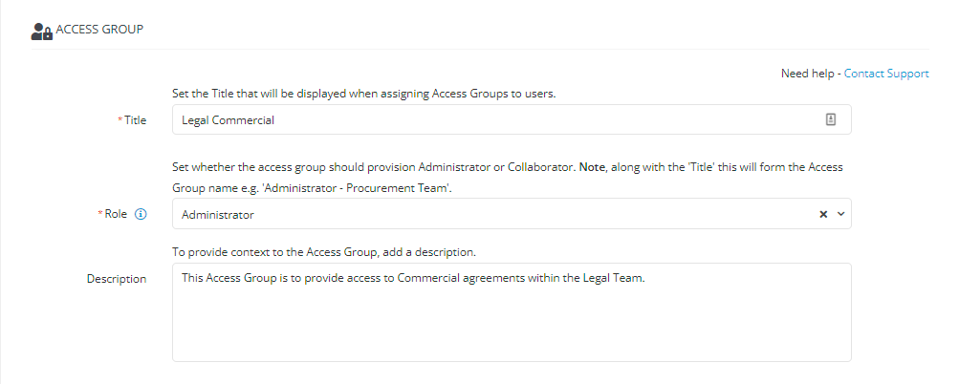Image resolution: width=959 pixels, height=384 pixels.
Task: Click the 'Need help' text
Action: (807, 74)
